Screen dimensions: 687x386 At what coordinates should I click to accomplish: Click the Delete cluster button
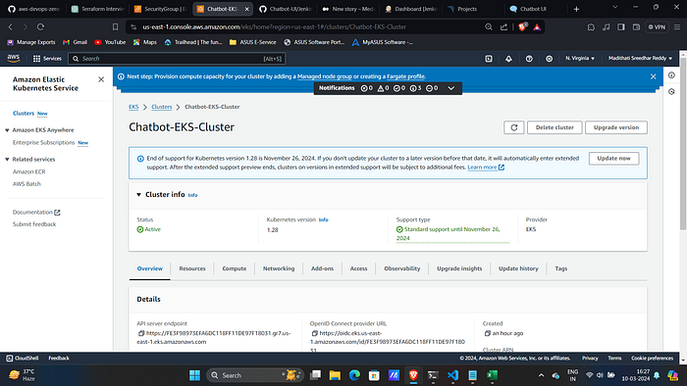coord(555,127)
